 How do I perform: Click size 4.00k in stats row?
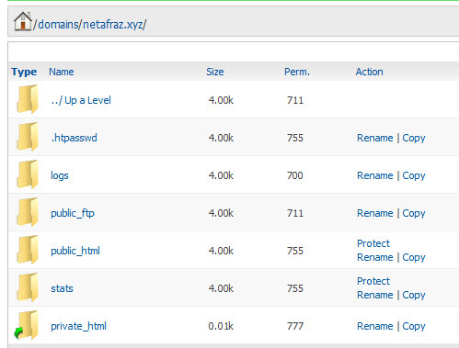221,288
